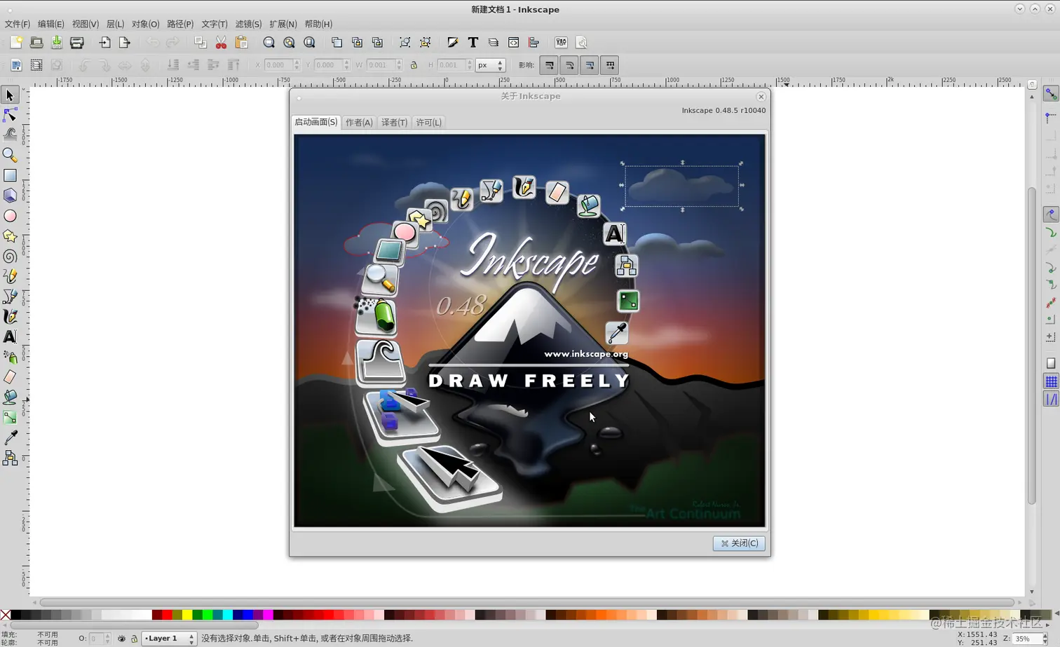Image resolution: width=1060 pixels, height=647 pixels.
Task: Click the Paste clipboard icon
Action: [241, 43]
